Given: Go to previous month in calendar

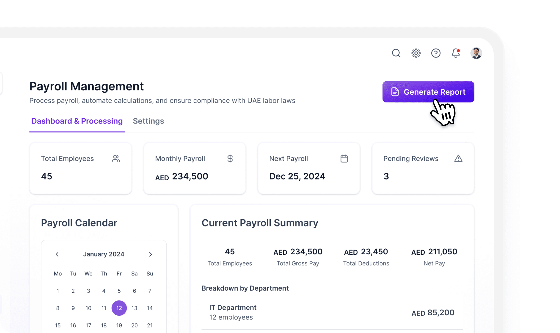Looking at the screenshot, I should [x=57, y=254].
